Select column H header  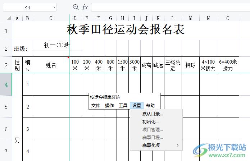[123, 18]
